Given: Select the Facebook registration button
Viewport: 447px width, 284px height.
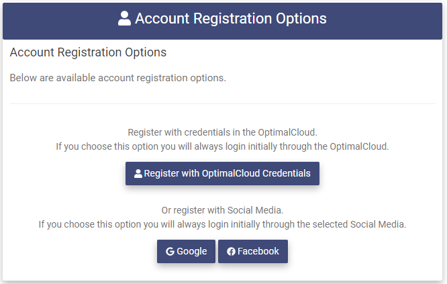Looking at the screenshot, I should pyautogui.click(x=252, y=252).
